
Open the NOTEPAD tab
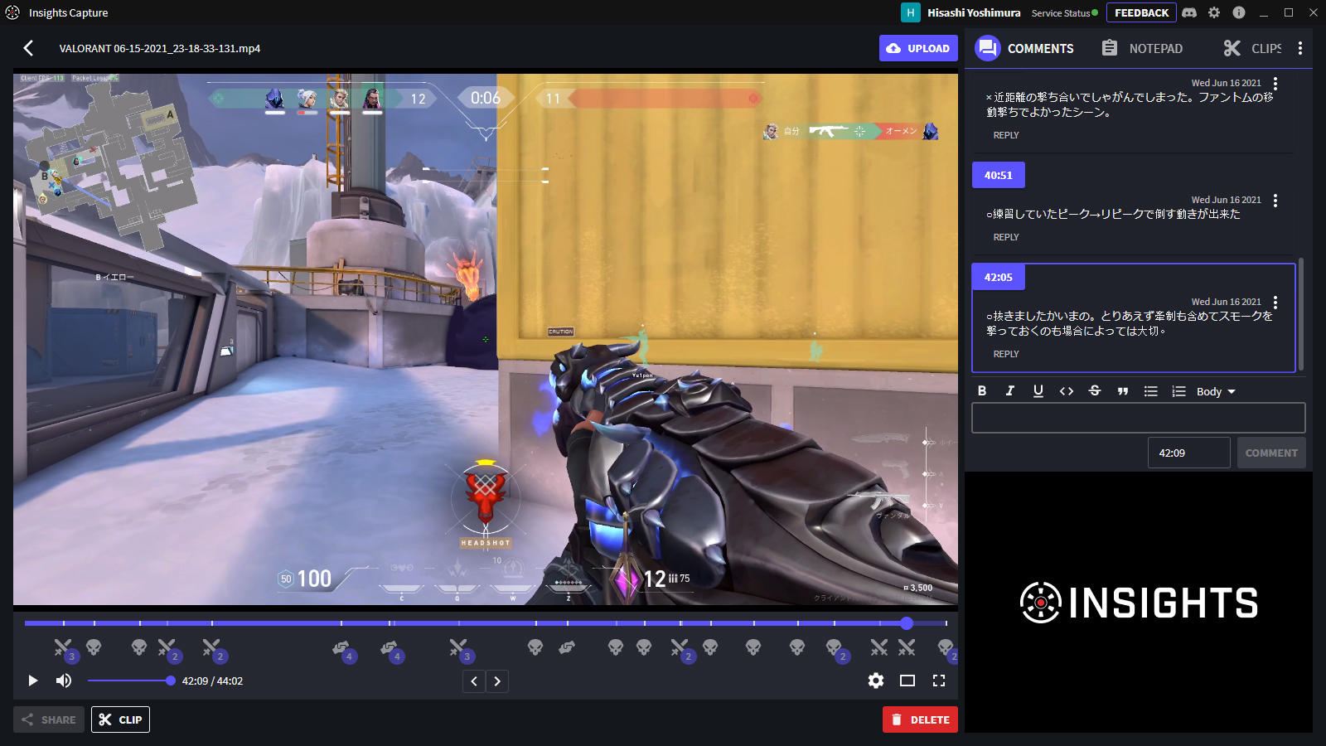click(1142, 48)
